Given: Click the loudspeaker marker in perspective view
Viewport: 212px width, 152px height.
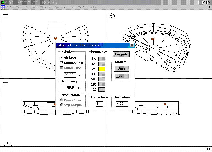Looking at the screenshot, I should click(153, 39).
